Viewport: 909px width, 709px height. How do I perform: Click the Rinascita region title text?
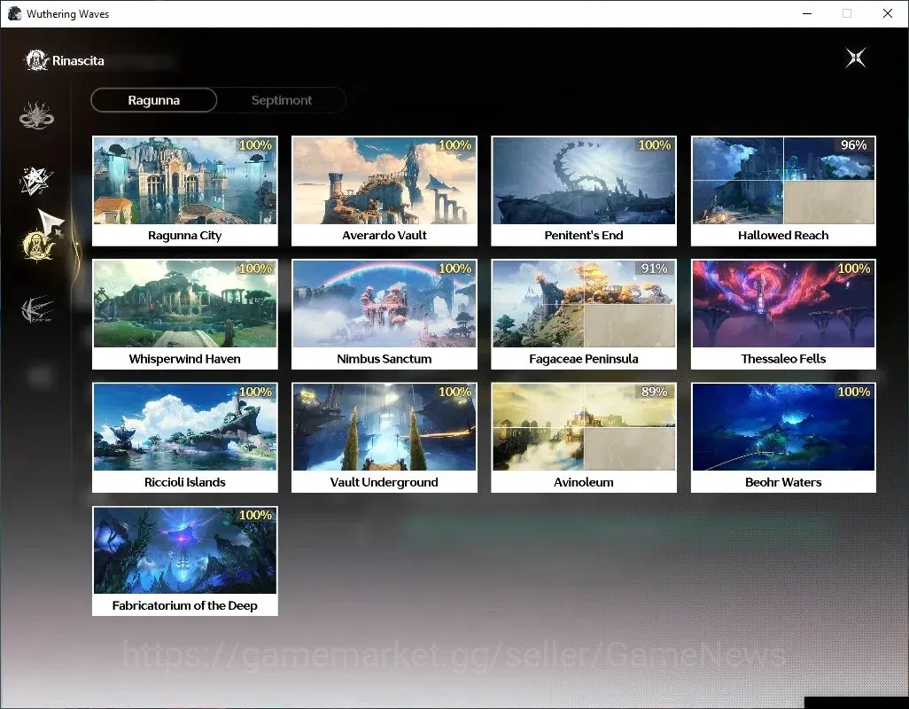pyautogui.click(x=78, y=61)
